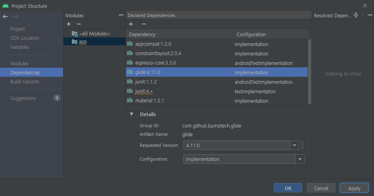This screenshot has height=196, width=374.
Task: Click the Configuration column header
Action: coord(271,34)
